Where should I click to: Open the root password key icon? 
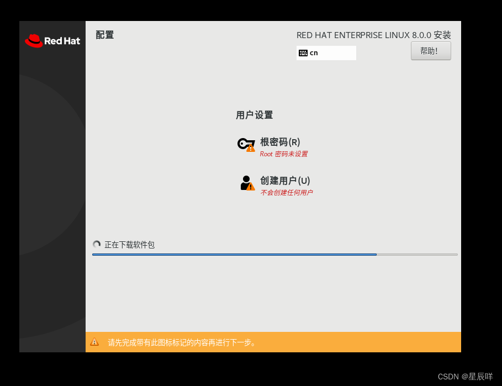point(246,145)
